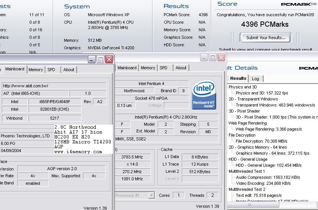The width and height of the screenshot is (318, 210).
Task: Select Web Page Rendering node
Action: pos(247,123)
